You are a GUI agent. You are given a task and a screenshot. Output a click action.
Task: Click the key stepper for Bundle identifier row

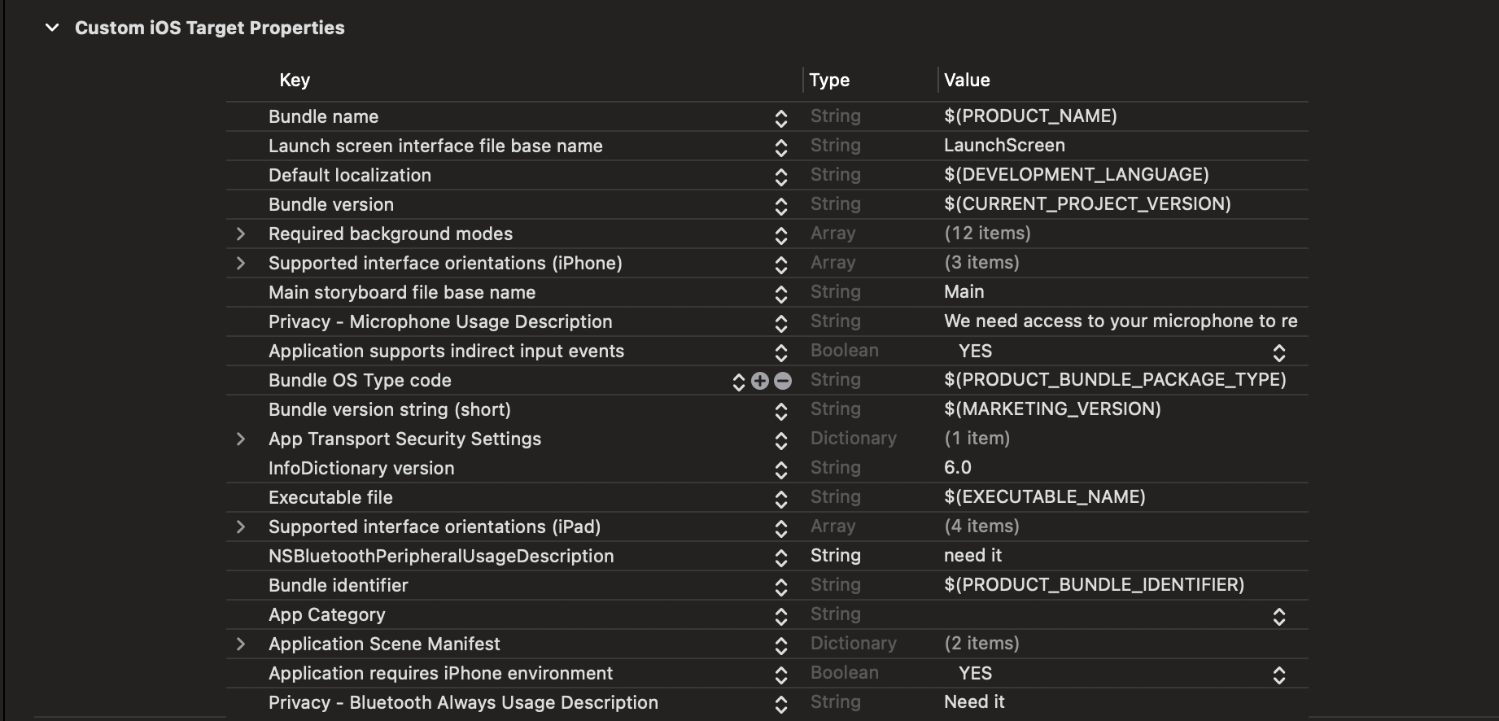coord(780,587)
